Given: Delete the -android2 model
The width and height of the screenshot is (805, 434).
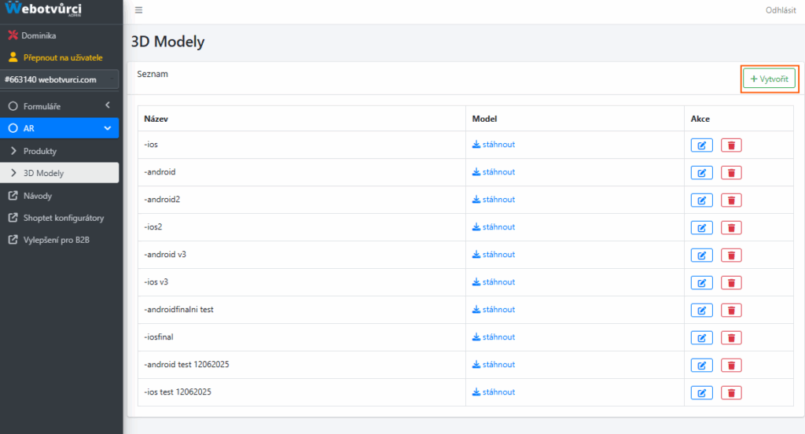Looking at the screenshot, I should tap(731, 200).
